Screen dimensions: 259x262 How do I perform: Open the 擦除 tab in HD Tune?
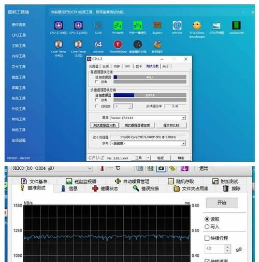coord(232,188)
